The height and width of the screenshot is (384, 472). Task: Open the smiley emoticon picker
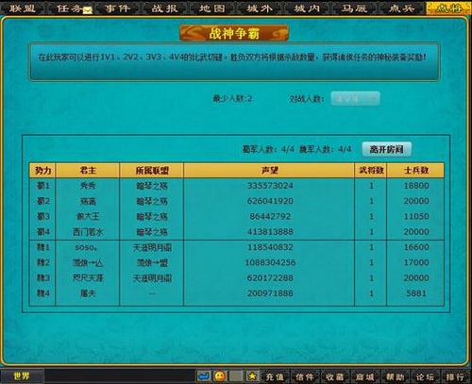[220, 376]
